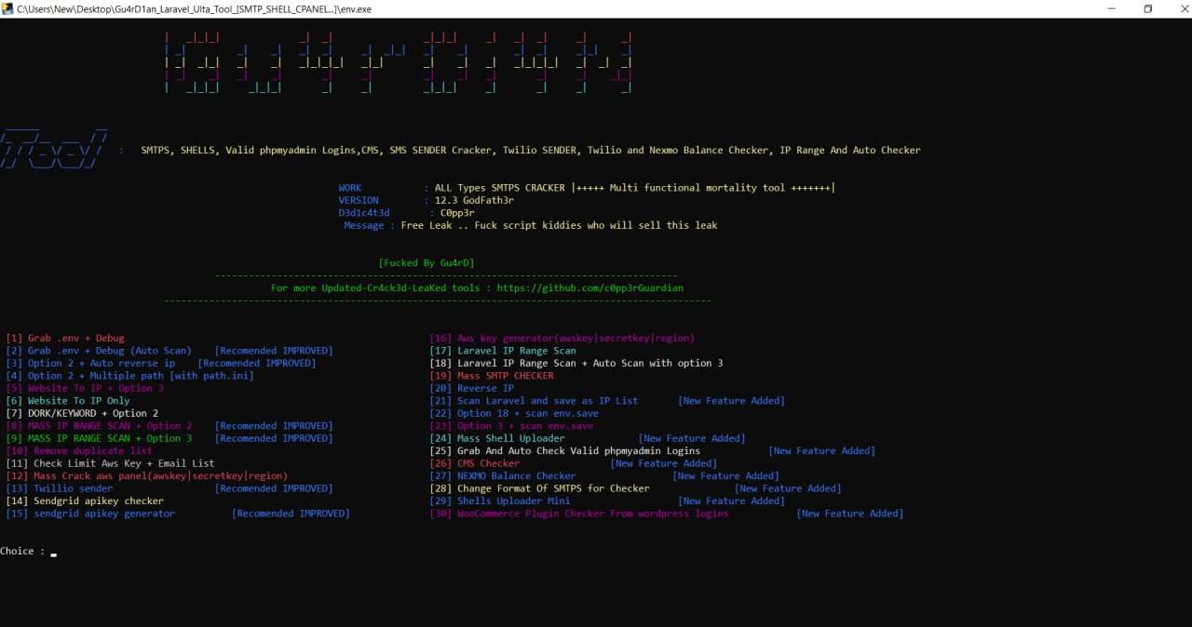The image size is (1192, 627).
Task: Click [New Feature Added] tag beside Mass Shell Uploader
Action: pyautogui.click(x=692, y=438)
